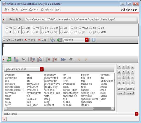Click keypad digit 7
Image resolution: width=141 pixels, height=123 pixels.
[119, 67]
